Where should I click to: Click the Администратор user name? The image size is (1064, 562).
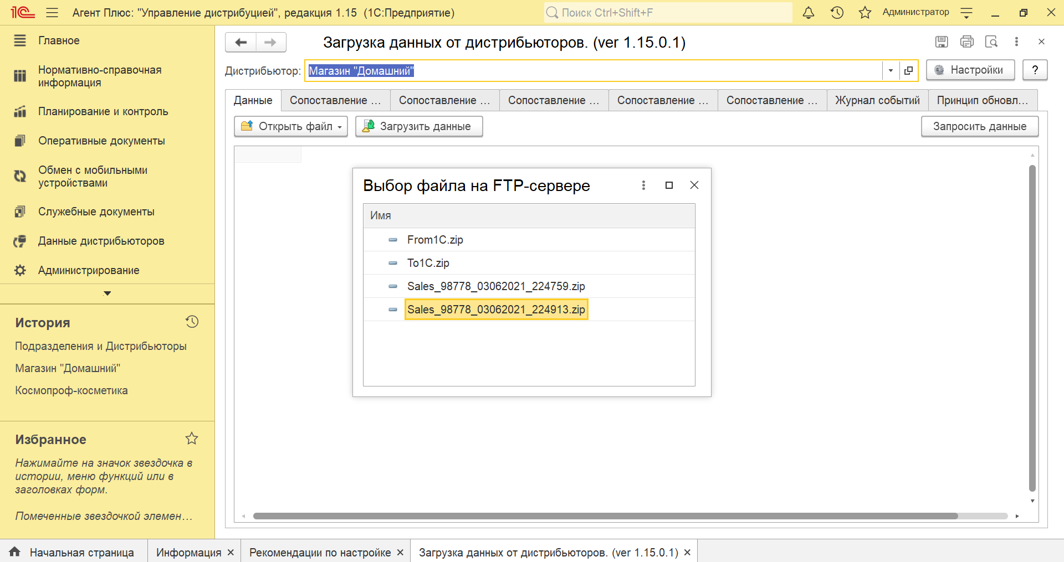pyautogui.click(x=915, y=12)
